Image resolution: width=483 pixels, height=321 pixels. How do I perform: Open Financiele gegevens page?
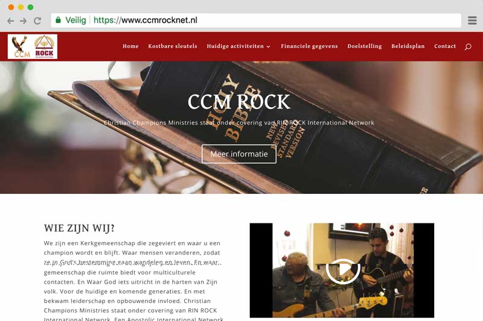point(309,46)
